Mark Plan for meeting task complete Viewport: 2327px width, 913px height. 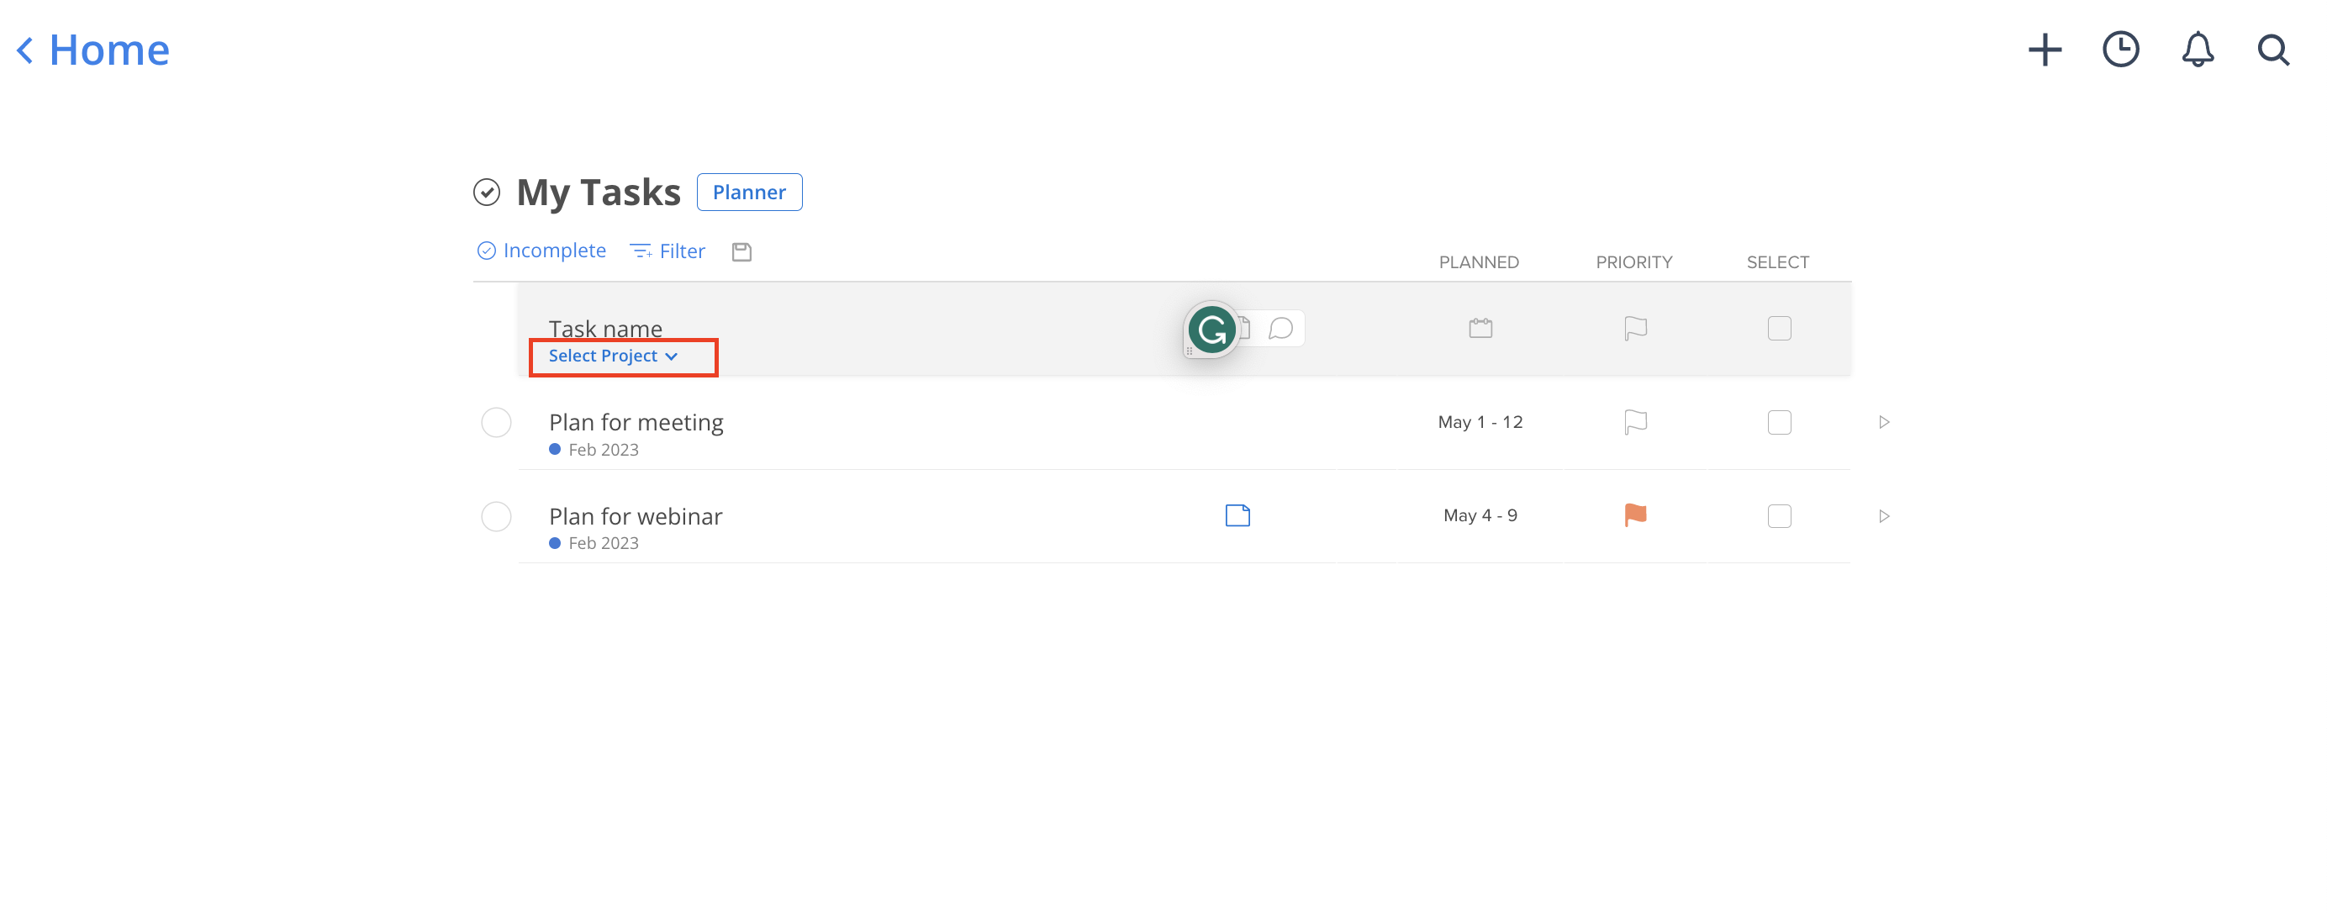tap(496, 422)
